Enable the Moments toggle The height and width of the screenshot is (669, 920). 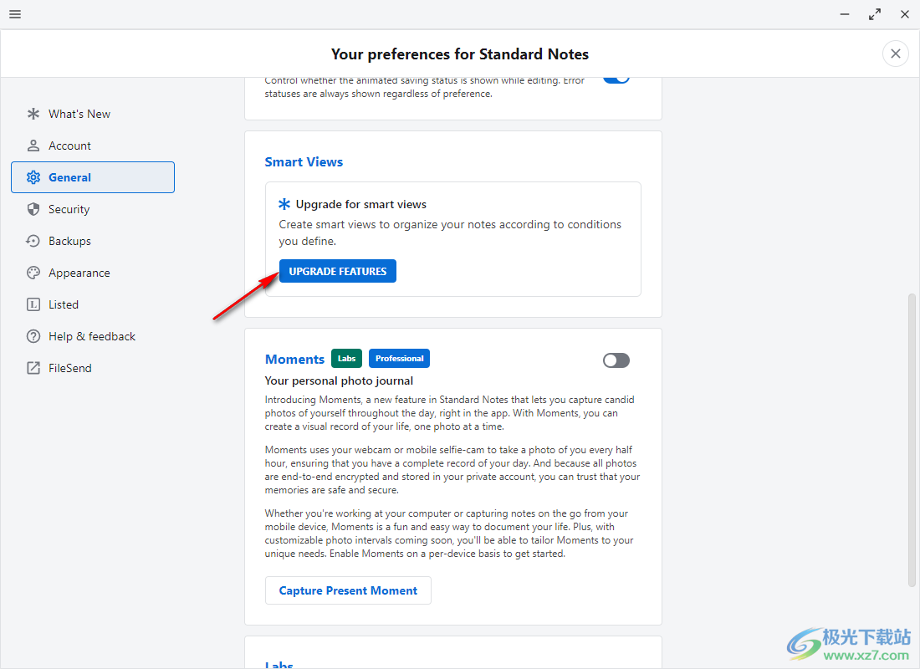[x=616, y=360]
